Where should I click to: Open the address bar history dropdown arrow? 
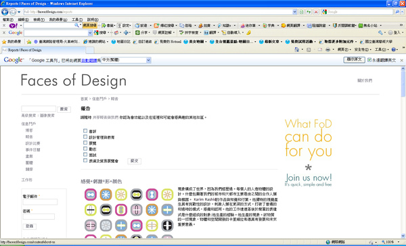(x=294, y=12)
